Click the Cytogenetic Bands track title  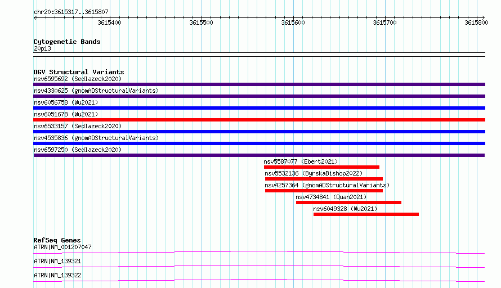pos(67,42)
